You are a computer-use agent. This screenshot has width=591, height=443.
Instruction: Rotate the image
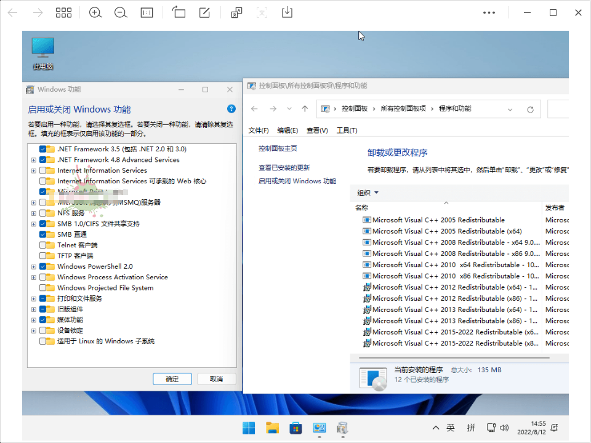(x=179, y=12)
